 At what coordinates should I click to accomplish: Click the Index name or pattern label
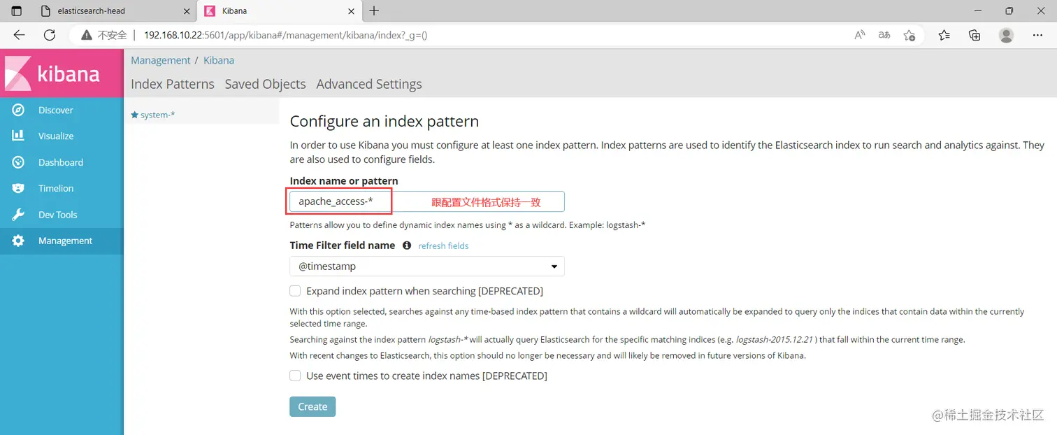[344, 181]
